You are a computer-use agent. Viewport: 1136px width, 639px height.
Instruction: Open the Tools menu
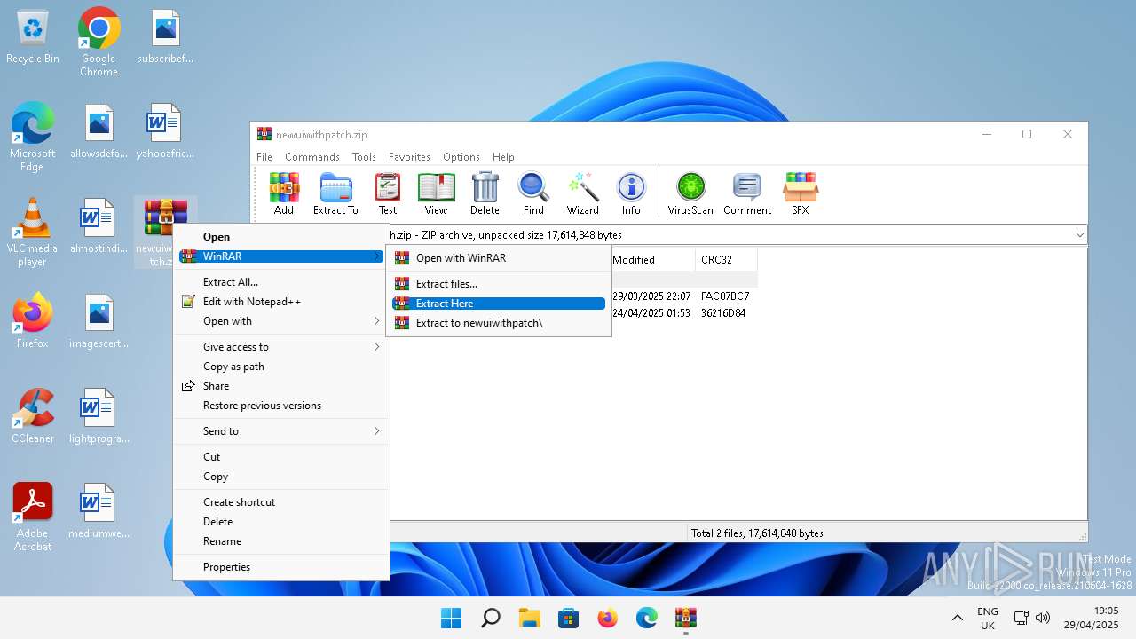364,157
